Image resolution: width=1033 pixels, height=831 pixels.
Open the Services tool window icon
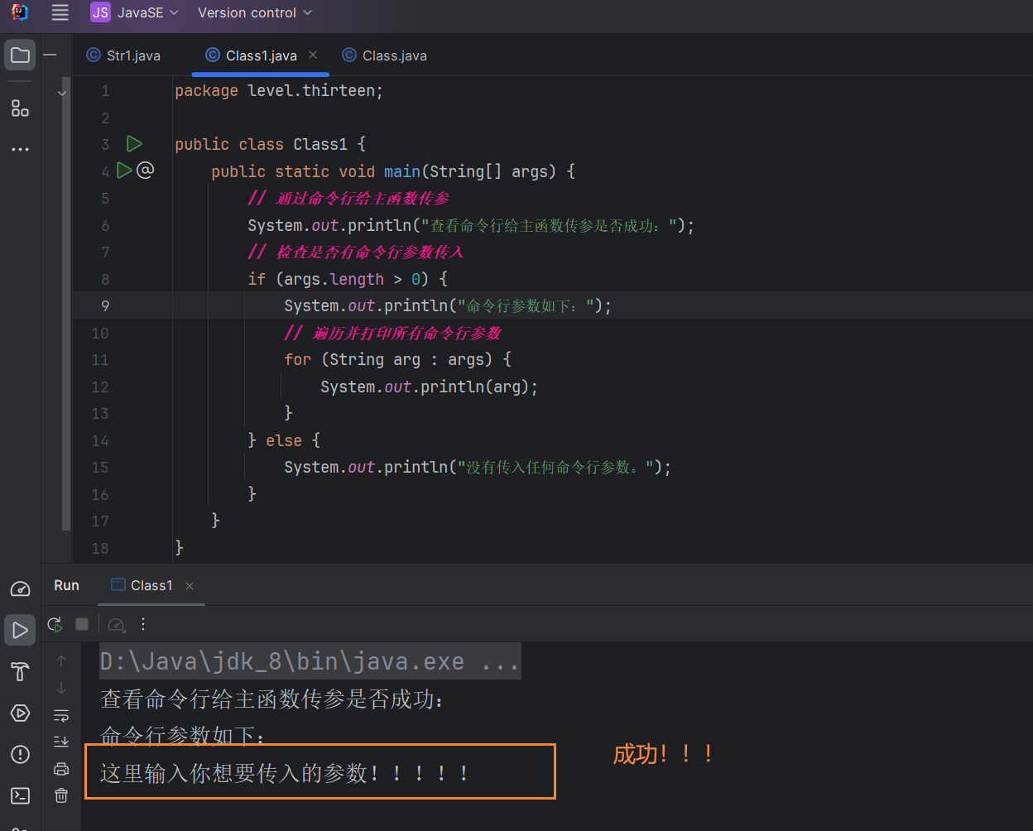click(20, 713)
